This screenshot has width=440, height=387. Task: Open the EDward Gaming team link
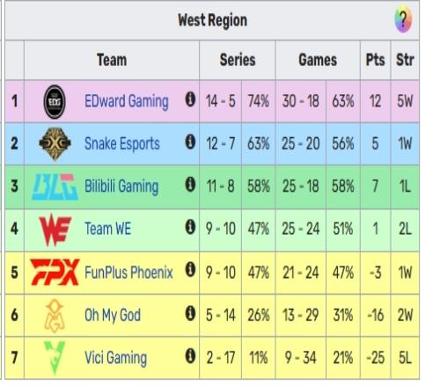tap(127, 101)
